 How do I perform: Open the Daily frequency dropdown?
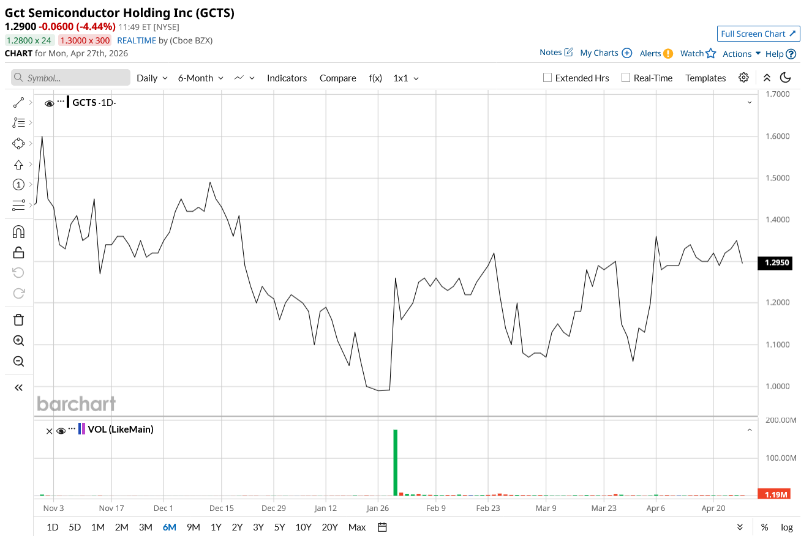click(x=152, y=78)
